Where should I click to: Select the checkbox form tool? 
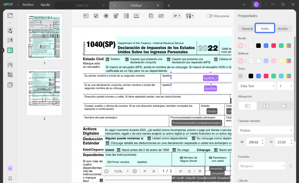pos(96,15)
